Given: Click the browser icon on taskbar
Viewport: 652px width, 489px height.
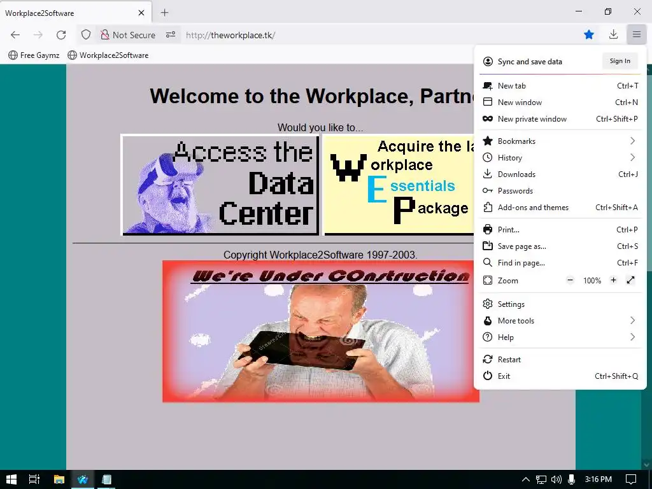Looking at the screenshot, I should click(x=83, y=479).
